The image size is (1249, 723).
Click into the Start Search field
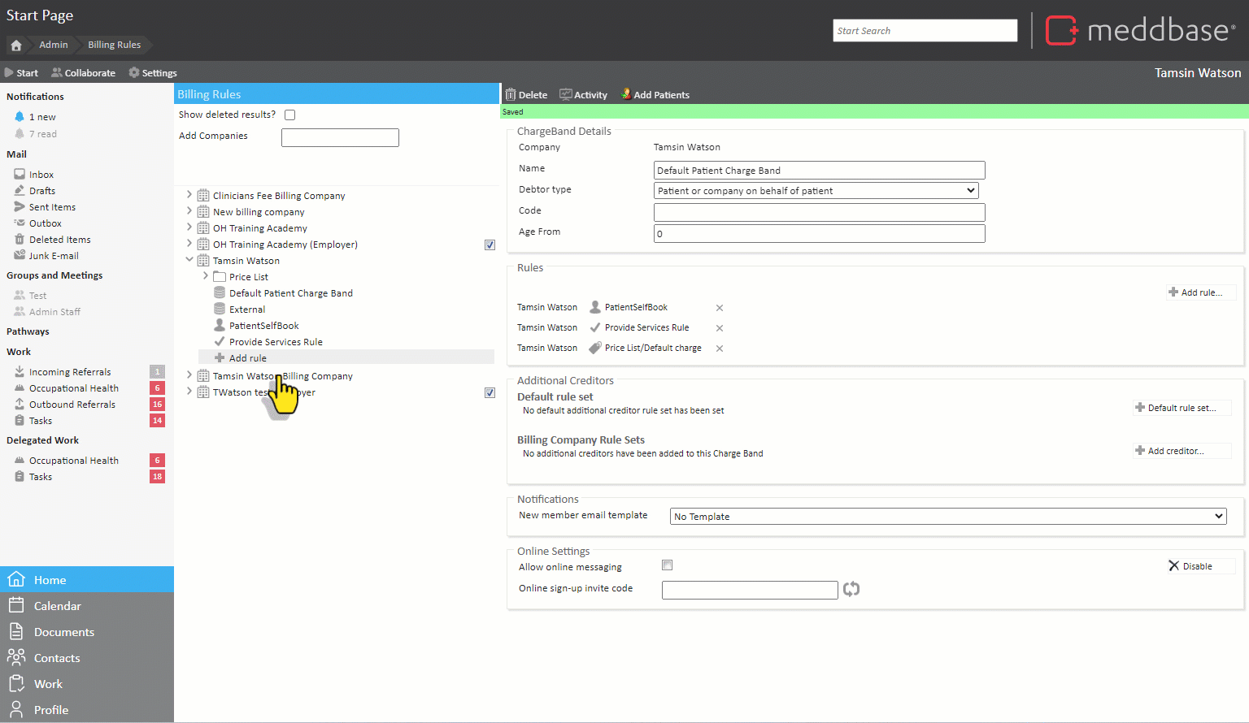click(925, 31)
